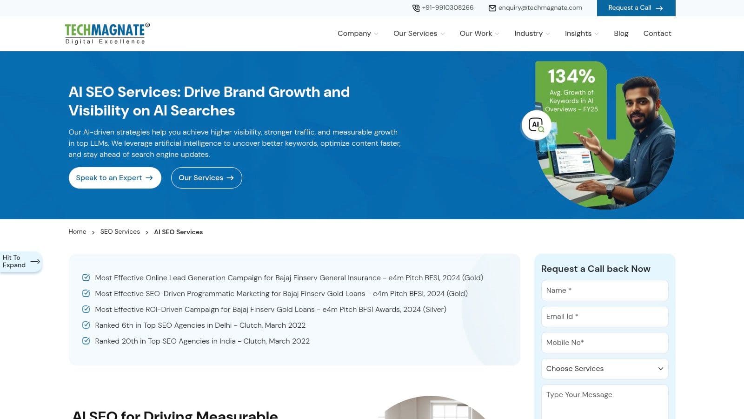Screen dimensions: 744x419
Task: Click the Techmagnate logo
Action: click(107, 34)
